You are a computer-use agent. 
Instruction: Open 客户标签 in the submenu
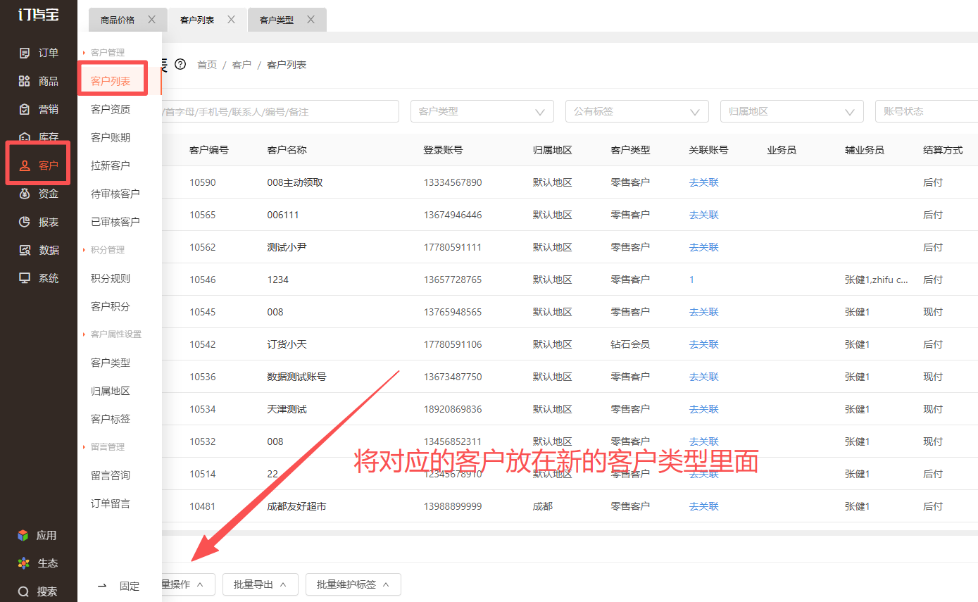point(111,419)
